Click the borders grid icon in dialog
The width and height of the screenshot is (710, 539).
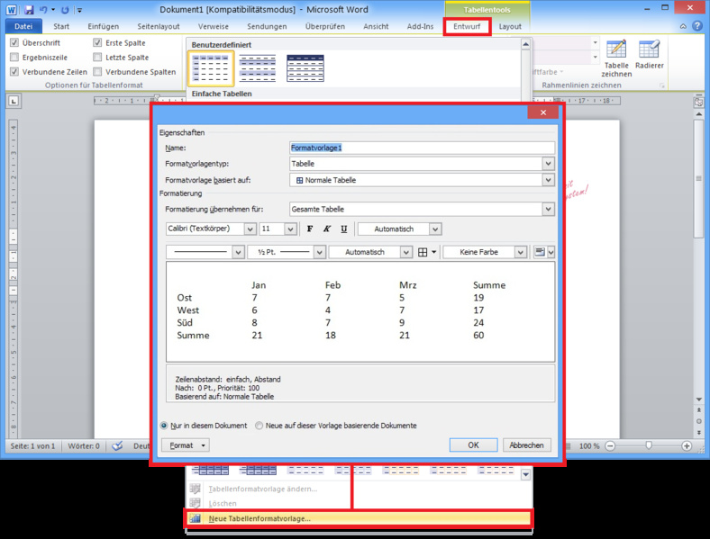[423, 253]
